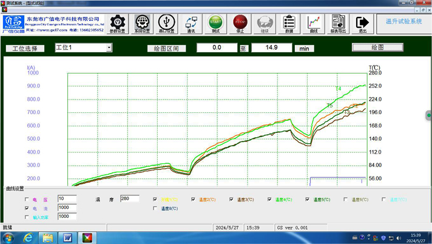Open the 曲线 curve chart icon
Viewport: 432px width, 244px height.
tap(314, 24)
